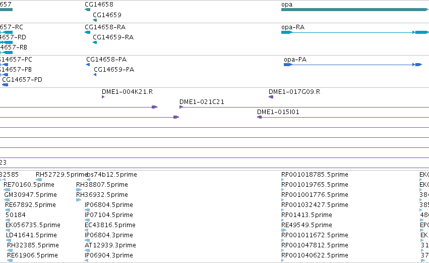Screen dimensions: 429x263
Task: Select the feature labeled 50184
Action: pos(15,215)
